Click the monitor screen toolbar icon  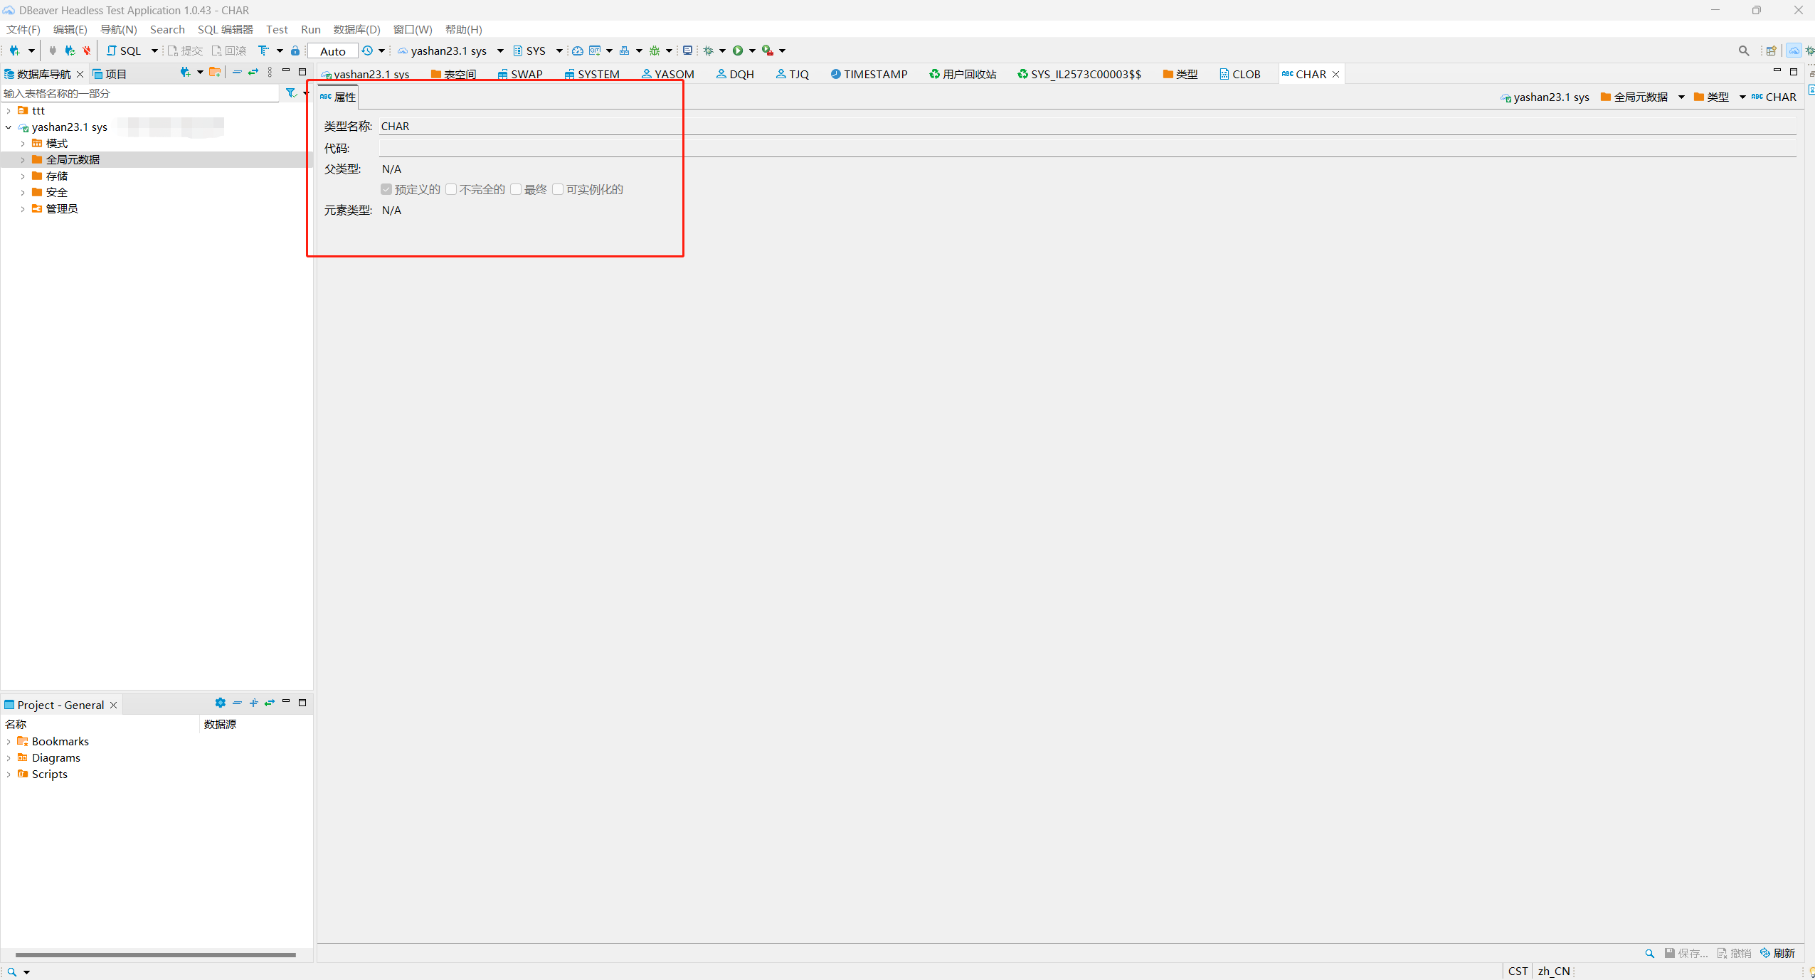point(687,50)
